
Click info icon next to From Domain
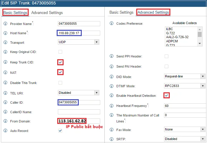(x=5, y=121)
